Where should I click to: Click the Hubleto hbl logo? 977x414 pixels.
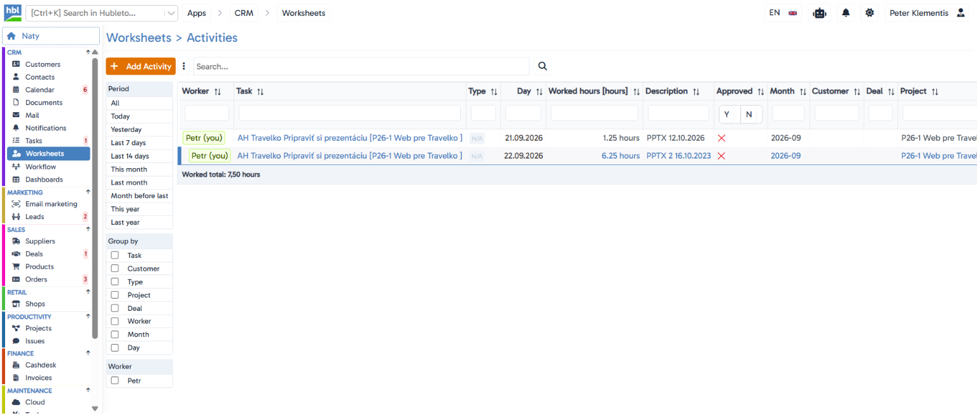[13, 13]
